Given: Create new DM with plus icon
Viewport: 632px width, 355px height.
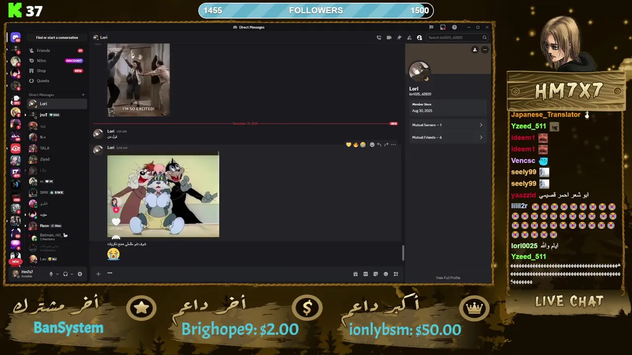Looking at the screenshot, I should pos(83,95).
